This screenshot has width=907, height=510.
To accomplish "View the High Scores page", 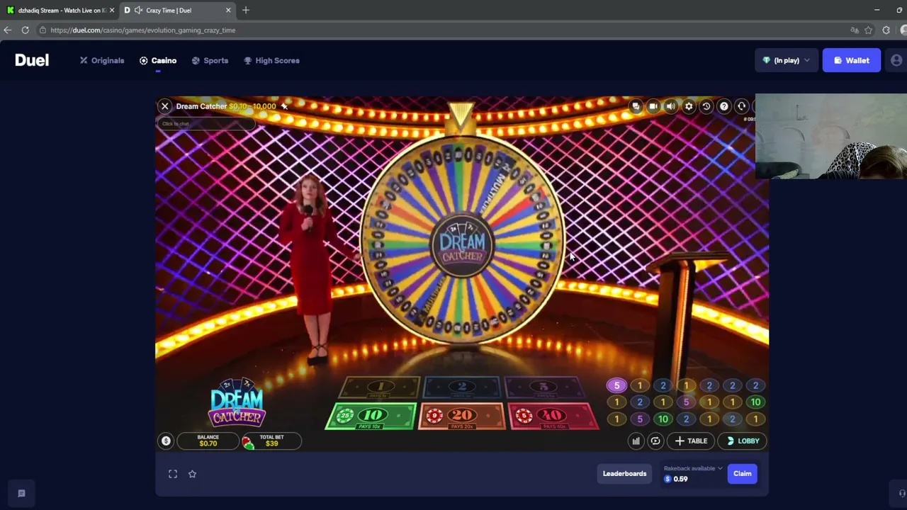I will (271, 61).
